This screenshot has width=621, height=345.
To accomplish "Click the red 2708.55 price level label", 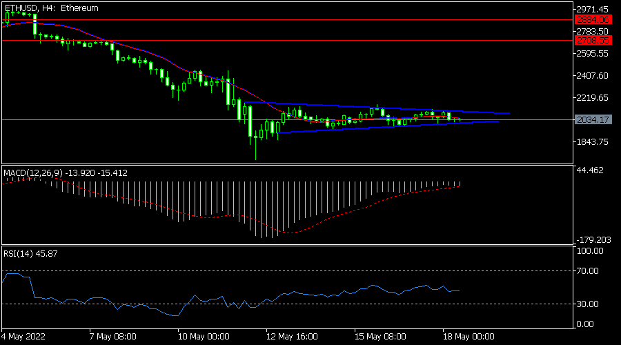I will [x=593, y=41].
